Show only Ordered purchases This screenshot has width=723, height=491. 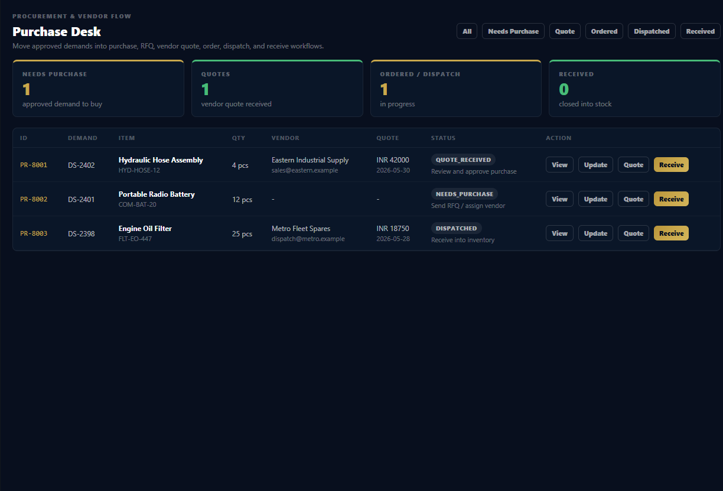tap(604, 31)
